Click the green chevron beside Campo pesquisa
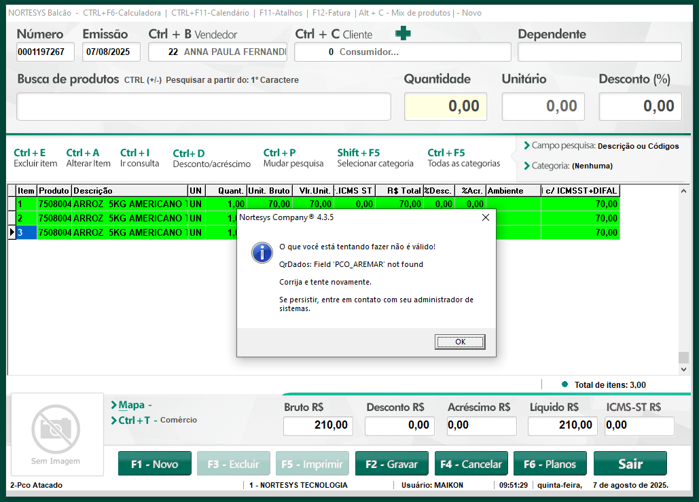 pyautogui.click(x=526, y=145)
